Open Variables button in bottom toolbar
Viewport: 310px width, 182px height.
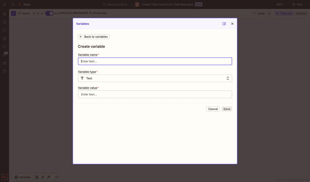[22, 177]
